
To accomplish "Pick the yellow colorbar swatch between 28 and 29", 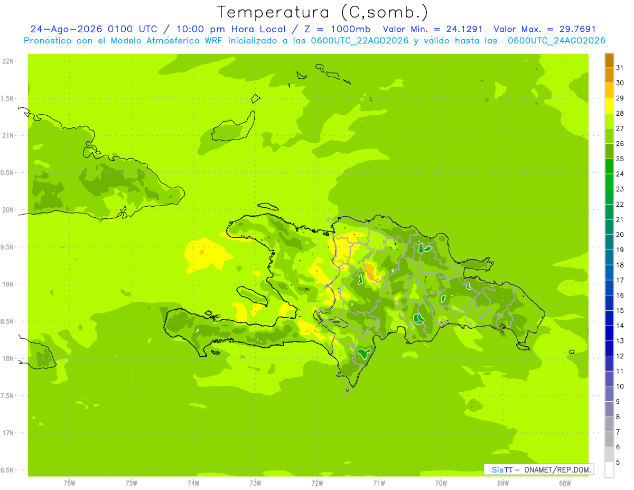I will (609, 106).
